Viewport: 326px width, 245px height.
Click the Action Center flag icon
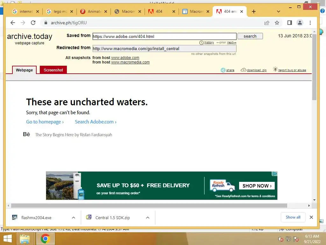point(296,239)
